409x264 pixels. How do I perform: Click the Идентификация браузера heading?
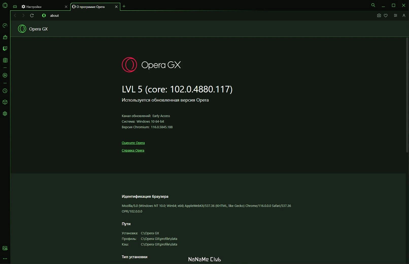pyautogui.click(x=145, y=196)
